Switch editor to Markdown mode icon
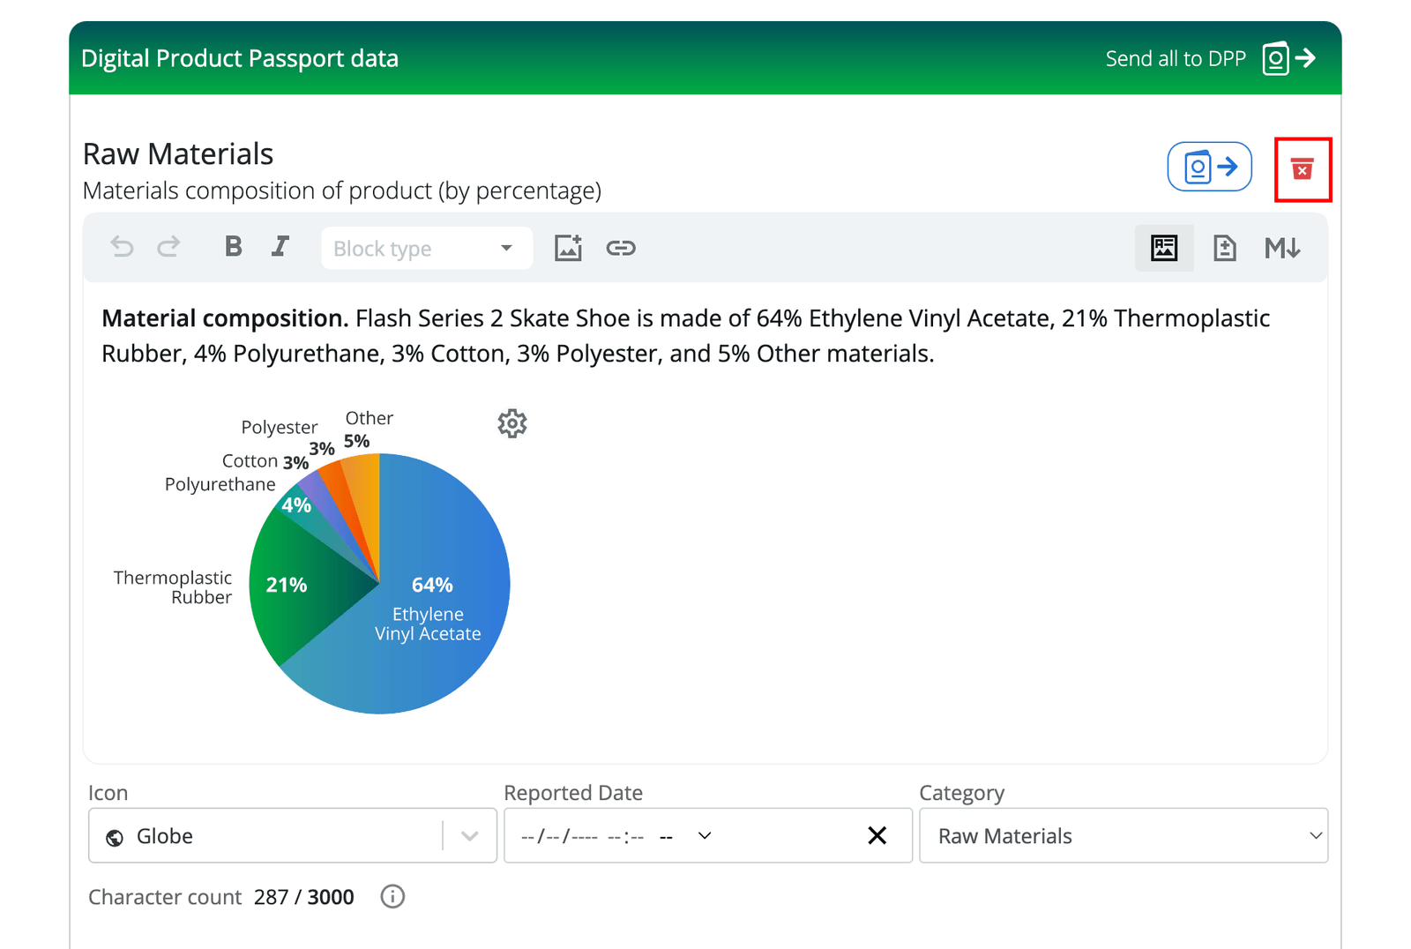Screen dimensions: 1411x949 coord(1283,248)
